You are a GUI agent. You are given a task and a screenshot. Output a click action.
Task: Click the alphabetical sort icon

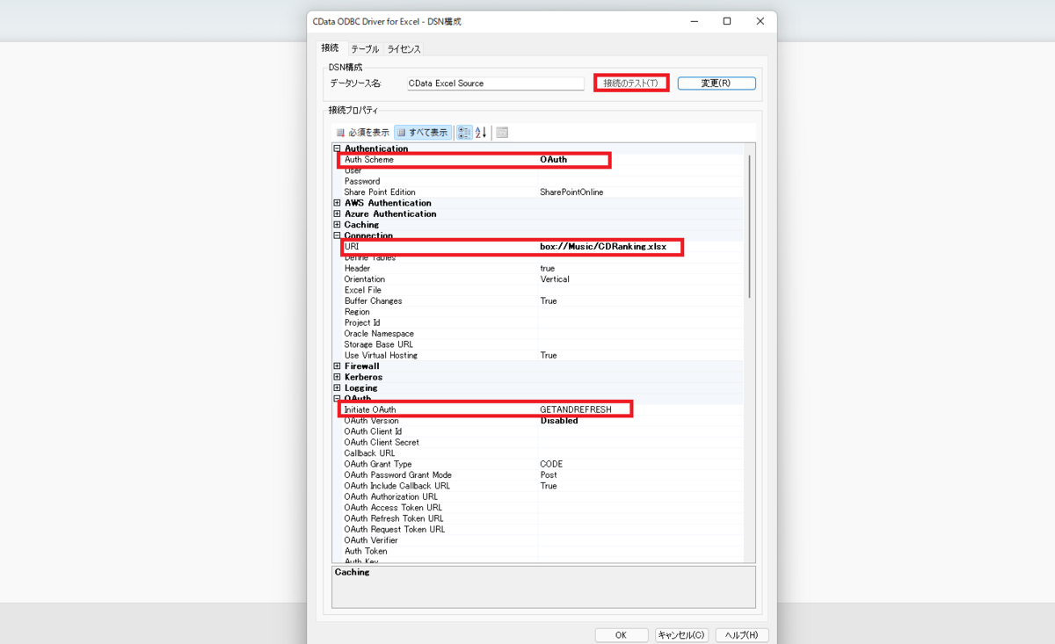pyautogui.click(x=480, y=132)
